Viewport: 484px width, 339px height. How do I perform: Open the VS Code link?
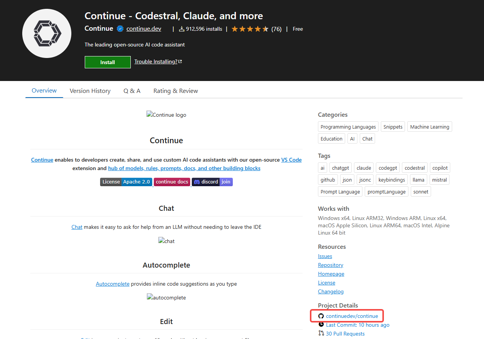pyautogui.click(x=291, y=160)
